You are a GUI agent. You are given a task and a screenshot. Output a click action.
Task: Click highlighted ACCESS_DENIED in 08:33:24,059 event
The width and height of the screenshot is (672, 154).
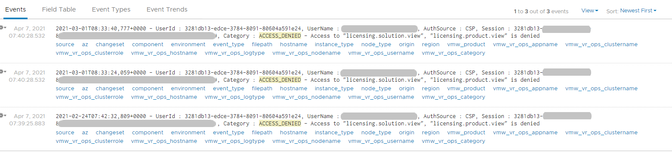point(280,80)
